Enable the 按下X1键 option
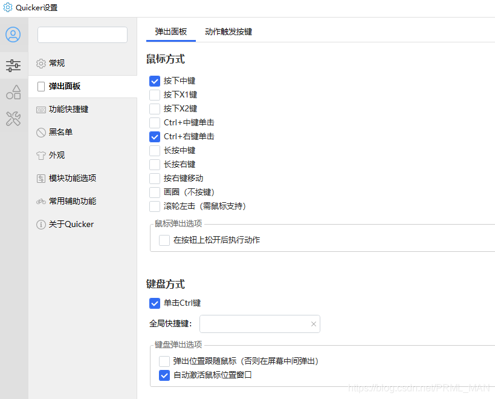This screenshot has width=495, height=399. [155, 94]
